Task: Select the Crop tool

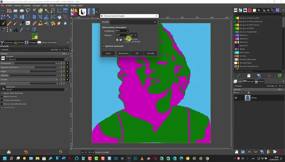Action: tap(59, 11)
